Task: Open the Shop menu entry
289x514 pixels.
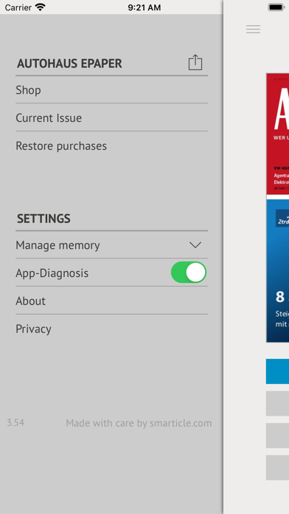Action: [x=111, y=90]
